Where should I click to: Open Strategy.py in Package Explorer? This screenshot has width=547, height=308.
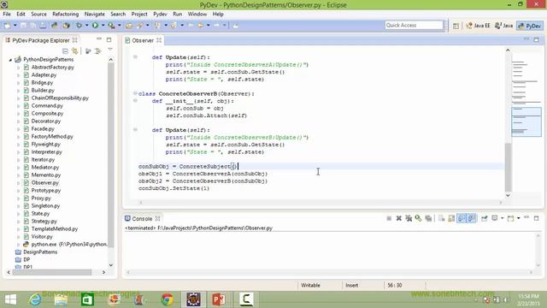pyautogui.click(x=44, y=222)
